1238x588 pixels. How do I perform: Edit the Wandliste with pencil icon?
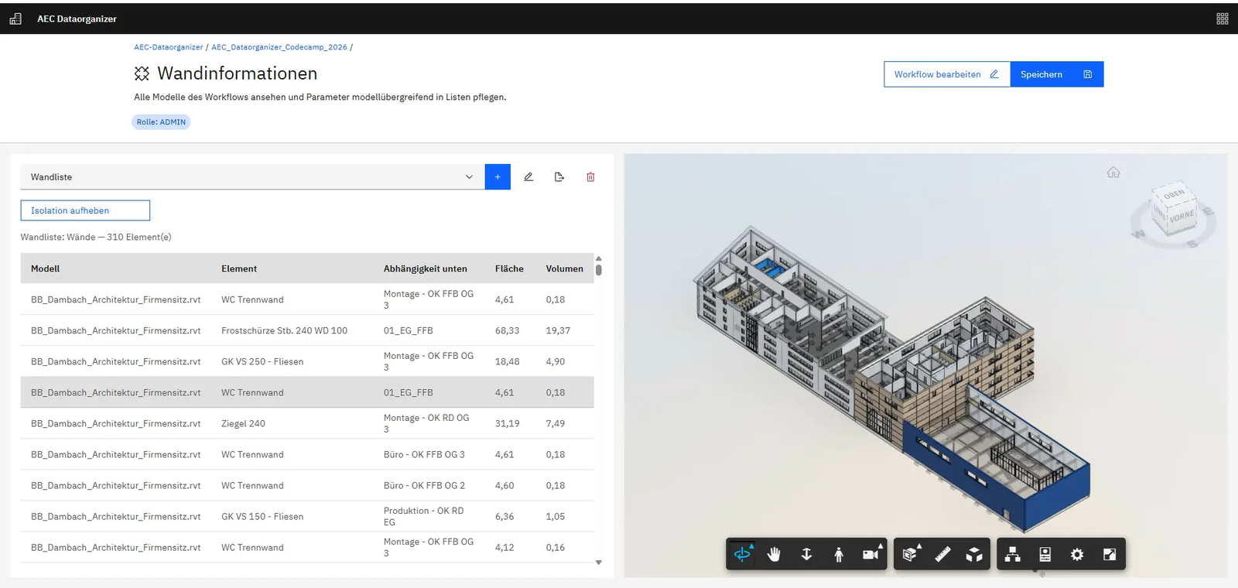[528, 177]
